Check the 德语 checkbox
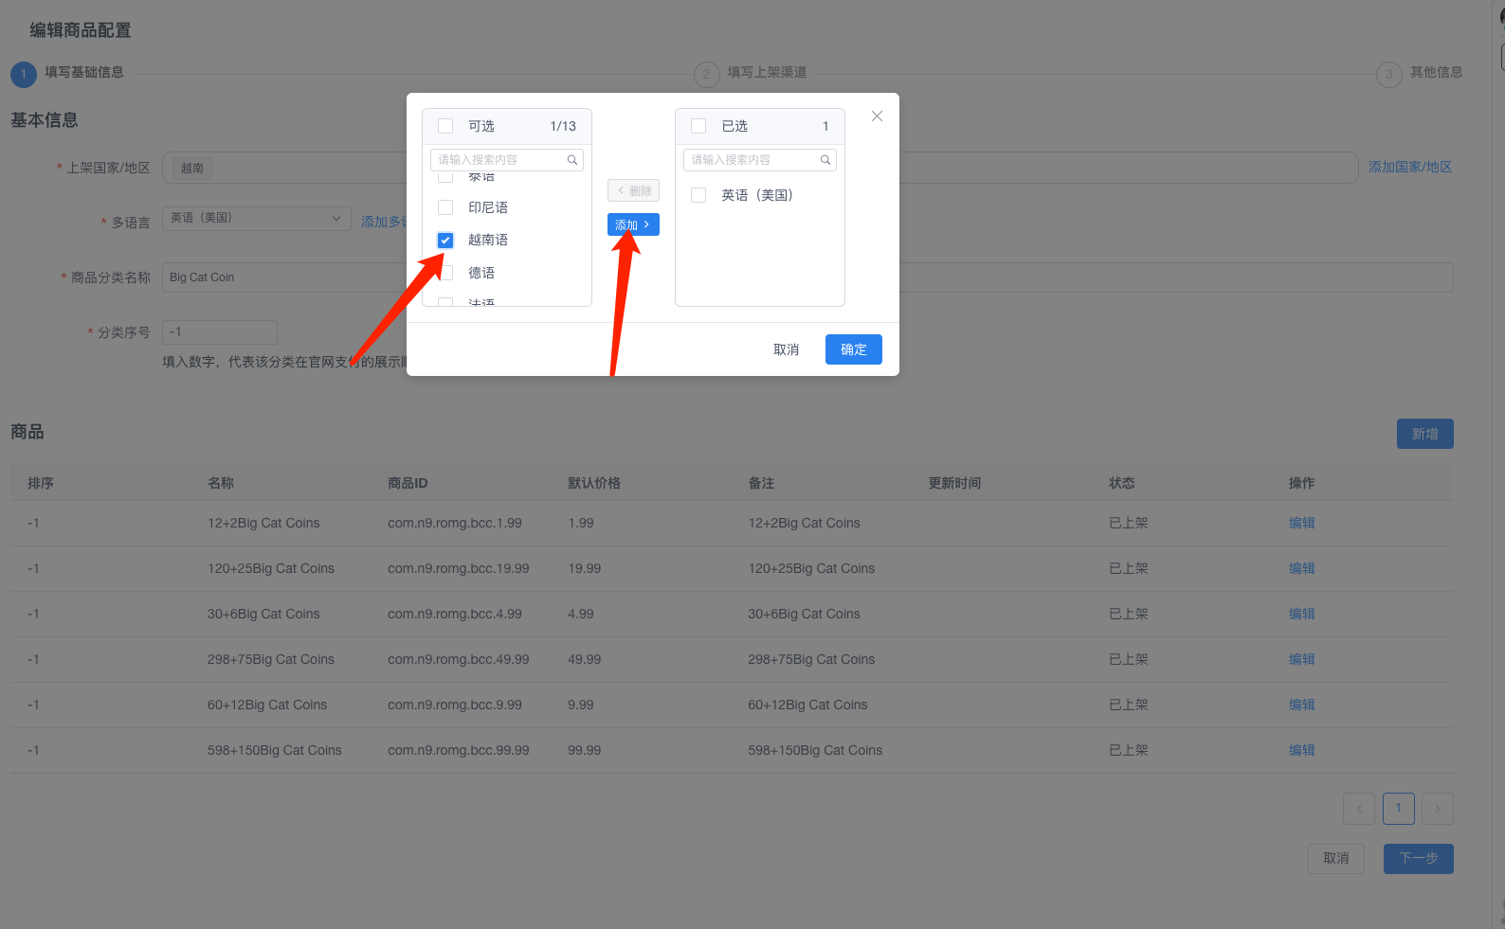This screenshot has width=1505, height=929. pos(445,273)
